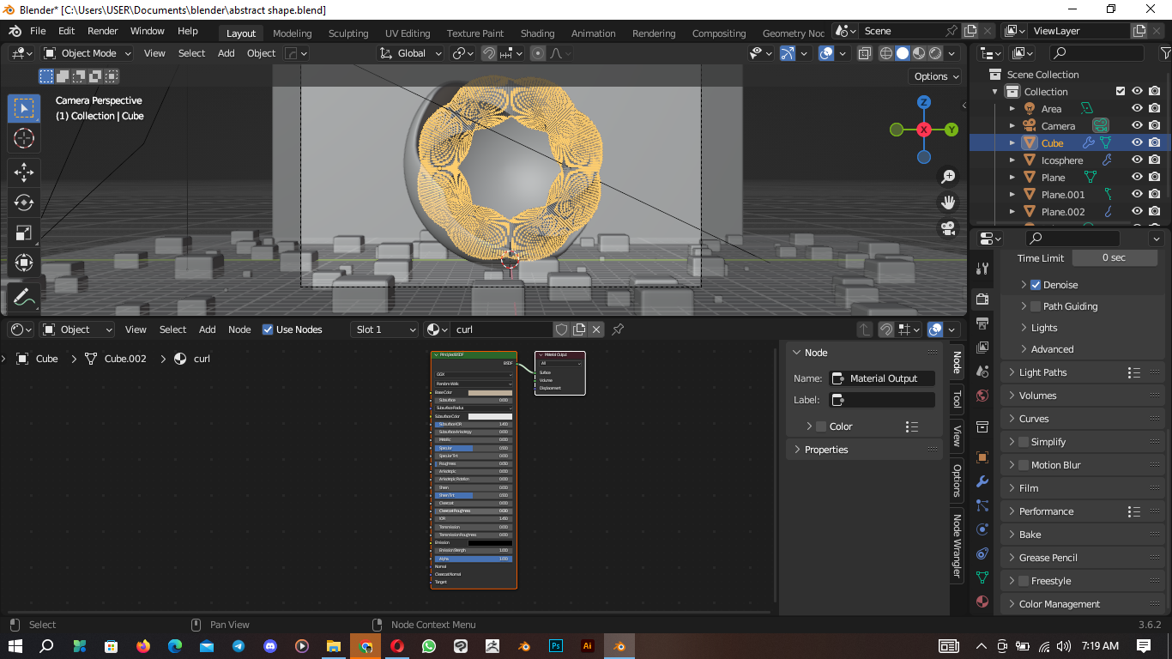Screen dimensions: 1172x659
Task: Open the File menu
Action: [x=38, y=31]
